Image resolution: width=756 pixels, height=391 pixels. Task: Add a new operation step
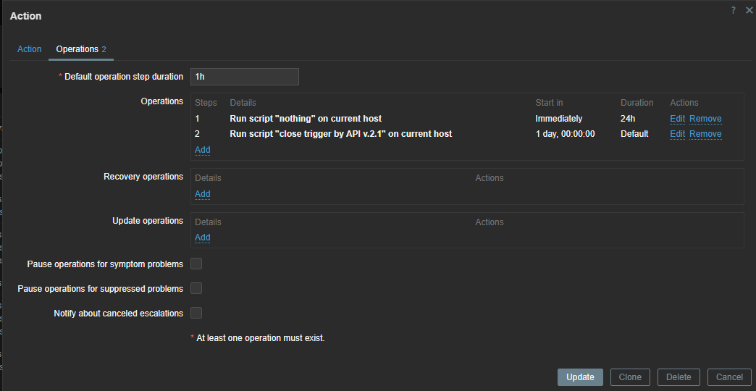203,150
